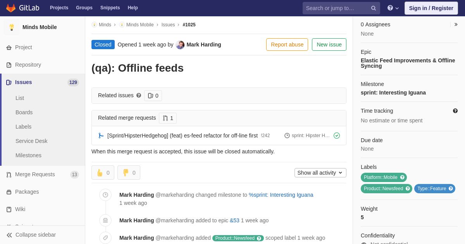Click the milestone change clock timeline icon
The image size is (465, 244).
(x=105, y=195)
